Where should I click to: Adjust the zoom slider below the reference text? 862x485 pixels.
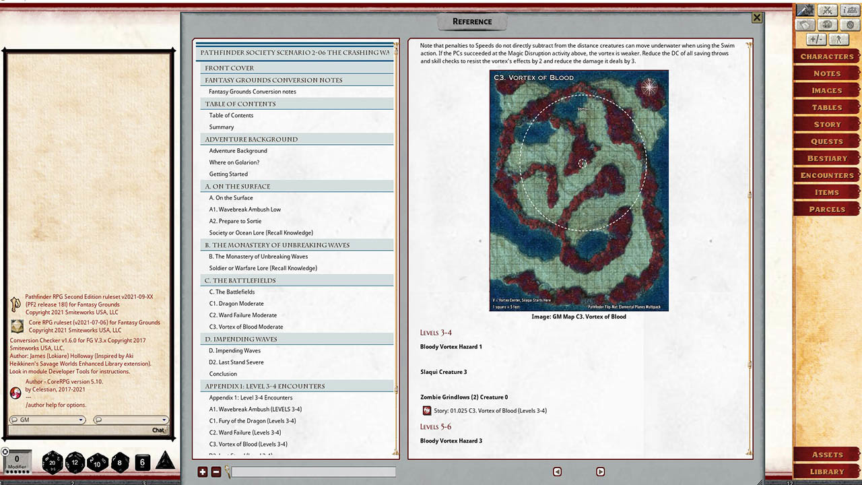[313, 472]
